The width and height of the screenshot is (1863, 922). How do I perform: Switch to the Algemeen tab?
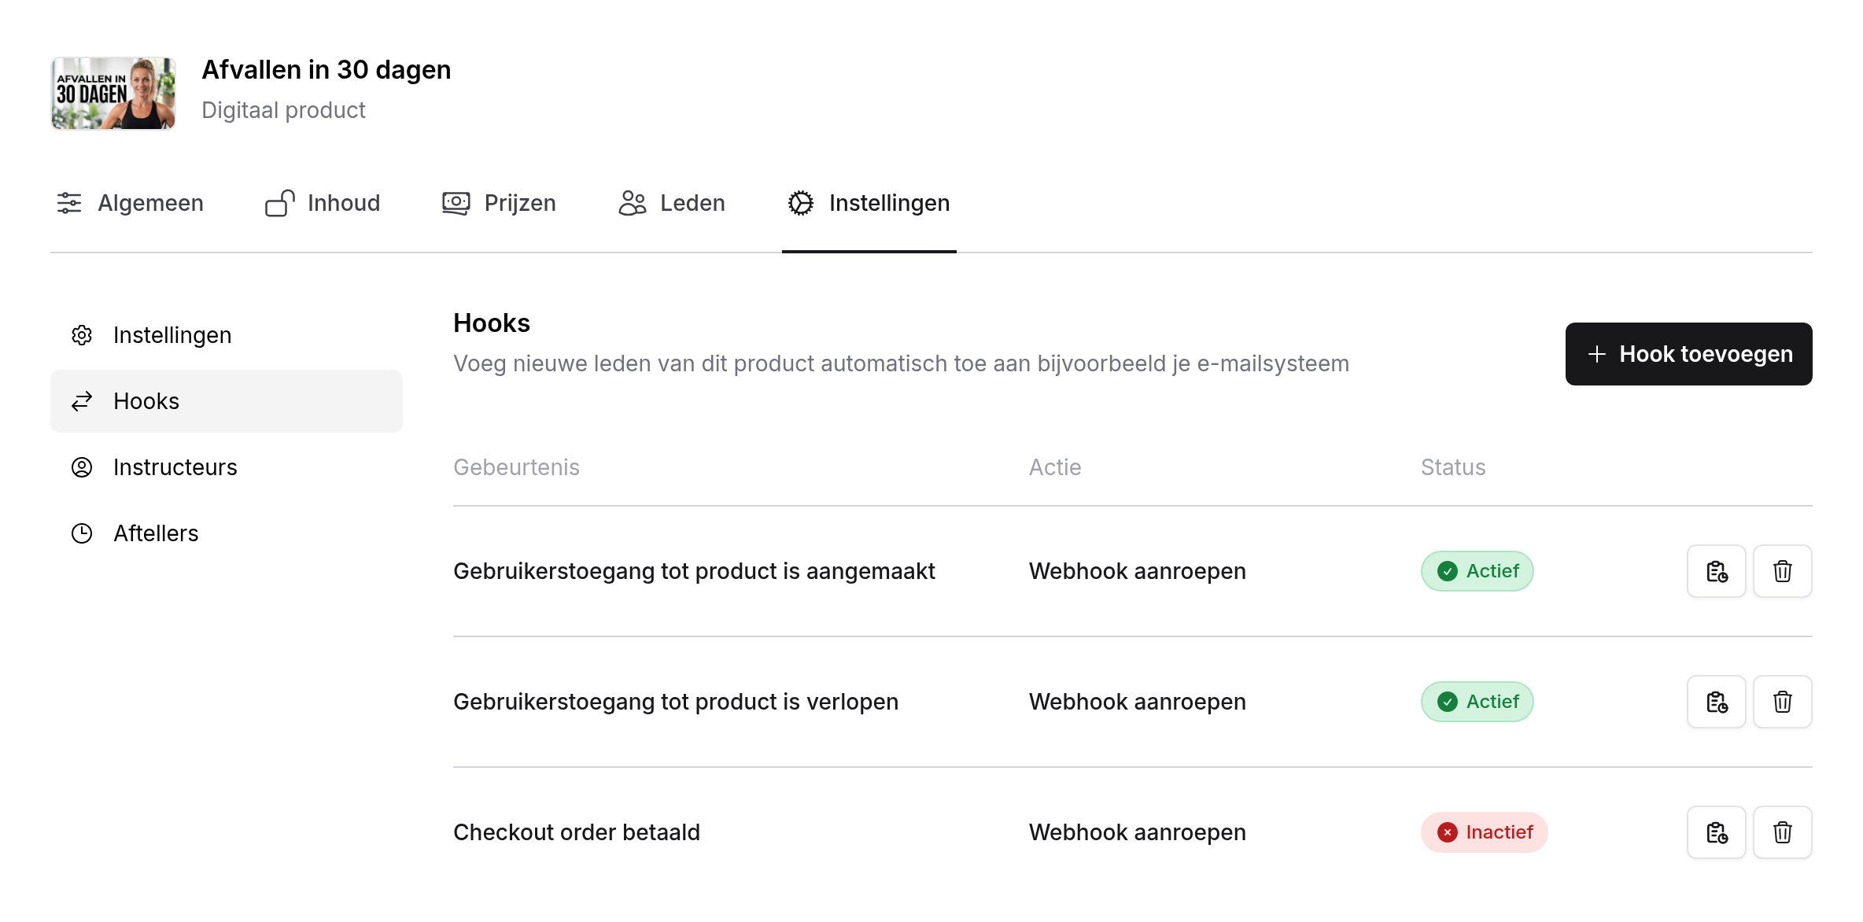click(131, 203)
